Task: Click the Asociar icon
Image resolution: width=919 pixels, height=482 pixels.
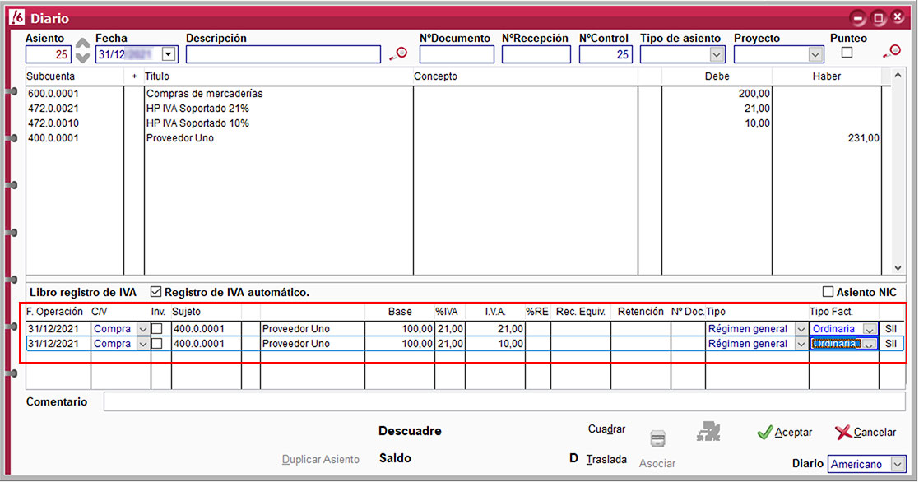Action: coord(657,438)
